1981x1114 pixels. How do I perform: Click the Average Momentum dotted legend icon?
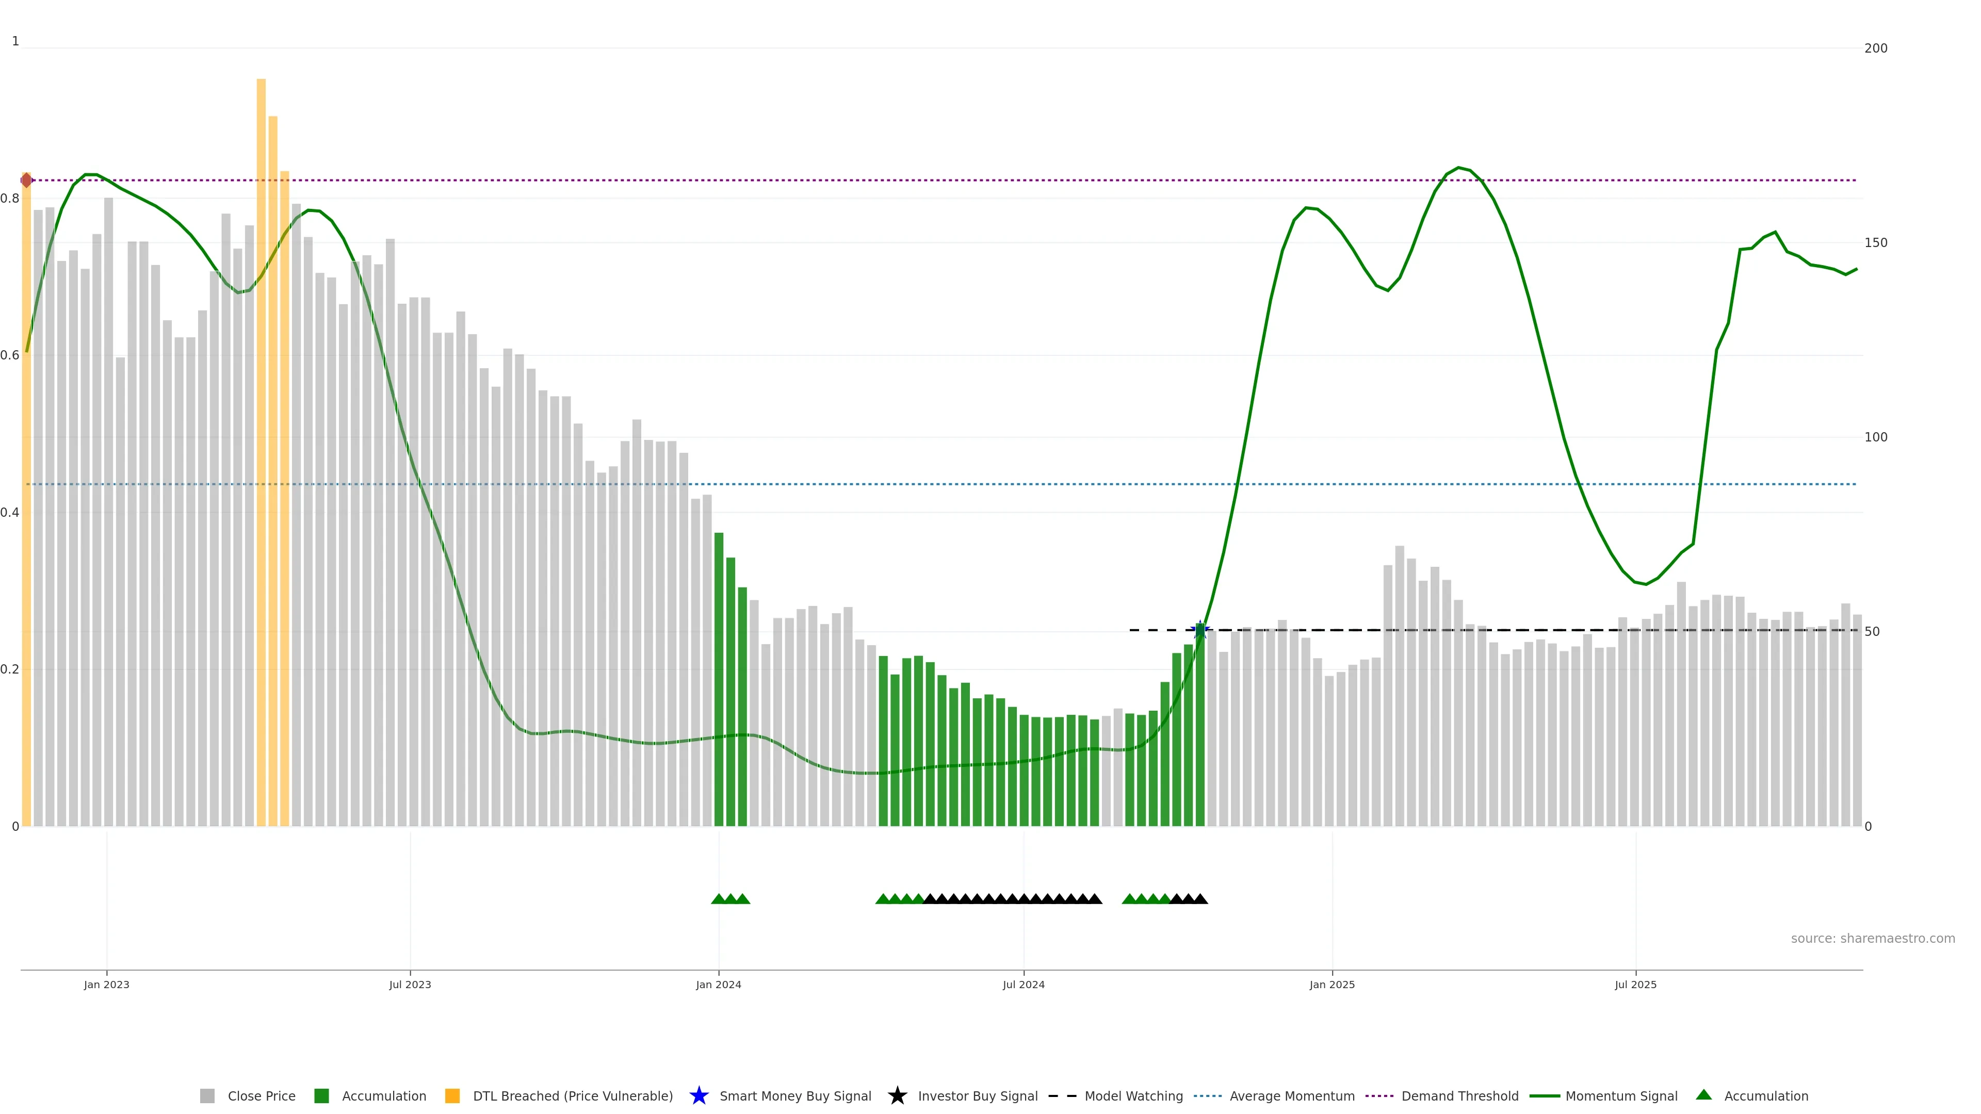coord(1207,1096)
